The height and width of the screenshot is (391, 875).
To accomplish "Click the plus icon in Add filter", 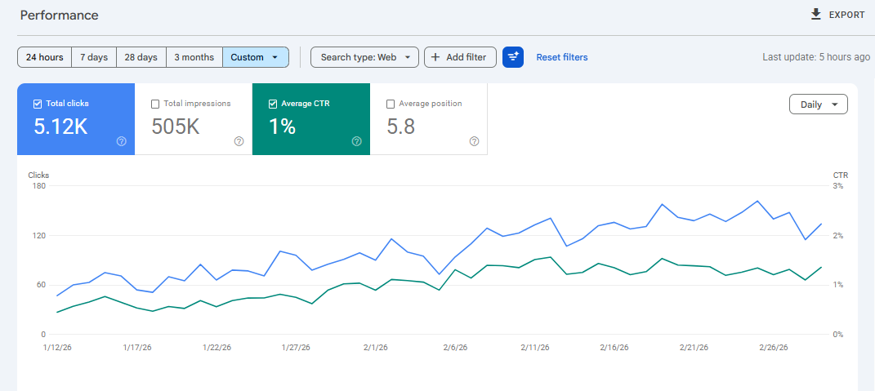I will click(435, 57).
